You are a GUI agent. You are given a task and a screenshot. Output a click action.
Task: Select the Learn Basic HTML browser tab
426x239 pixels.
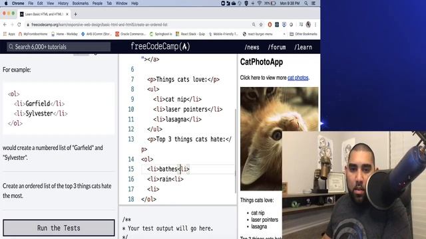pos(43,14)
